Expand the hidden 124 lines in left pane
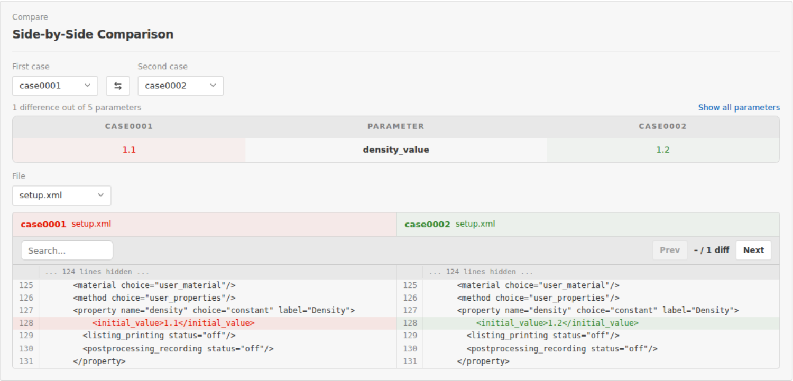 205,272
